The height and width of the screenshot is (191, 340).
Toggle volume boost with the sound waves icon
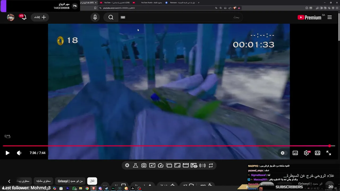click(202, 165)
